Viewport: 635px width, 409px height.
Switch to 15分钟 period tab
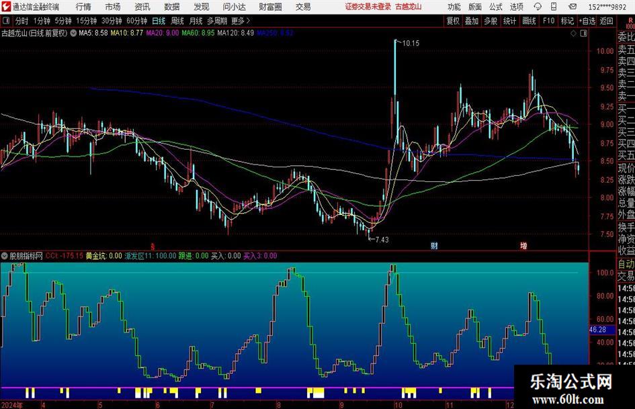tap(87, 21)
